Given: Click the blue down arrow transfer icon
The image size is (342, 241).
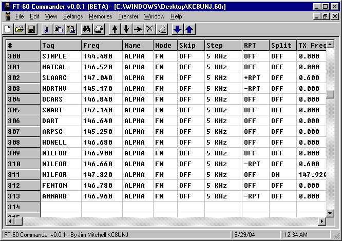Looking at the screenshot, I should tap(178, 29).
